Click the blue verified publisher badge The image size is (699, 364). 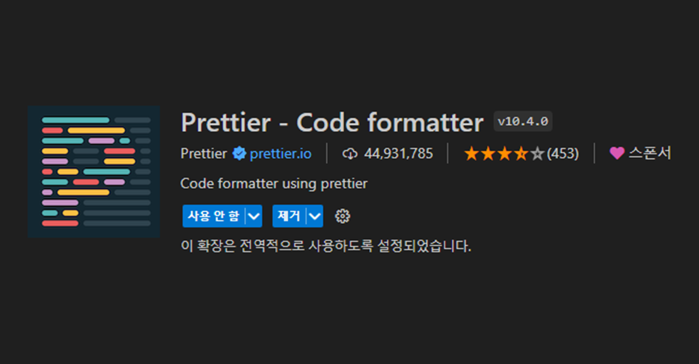pyautogui.click(x=240, y=153)
